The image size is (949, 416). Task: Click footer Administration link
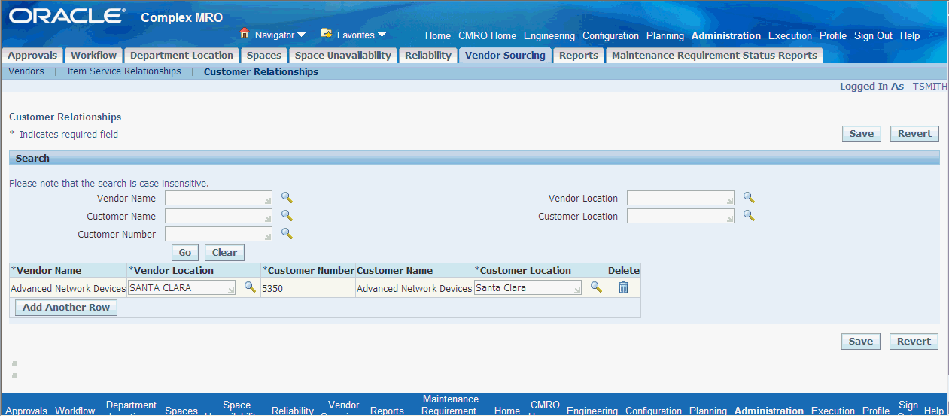[769, 411]
